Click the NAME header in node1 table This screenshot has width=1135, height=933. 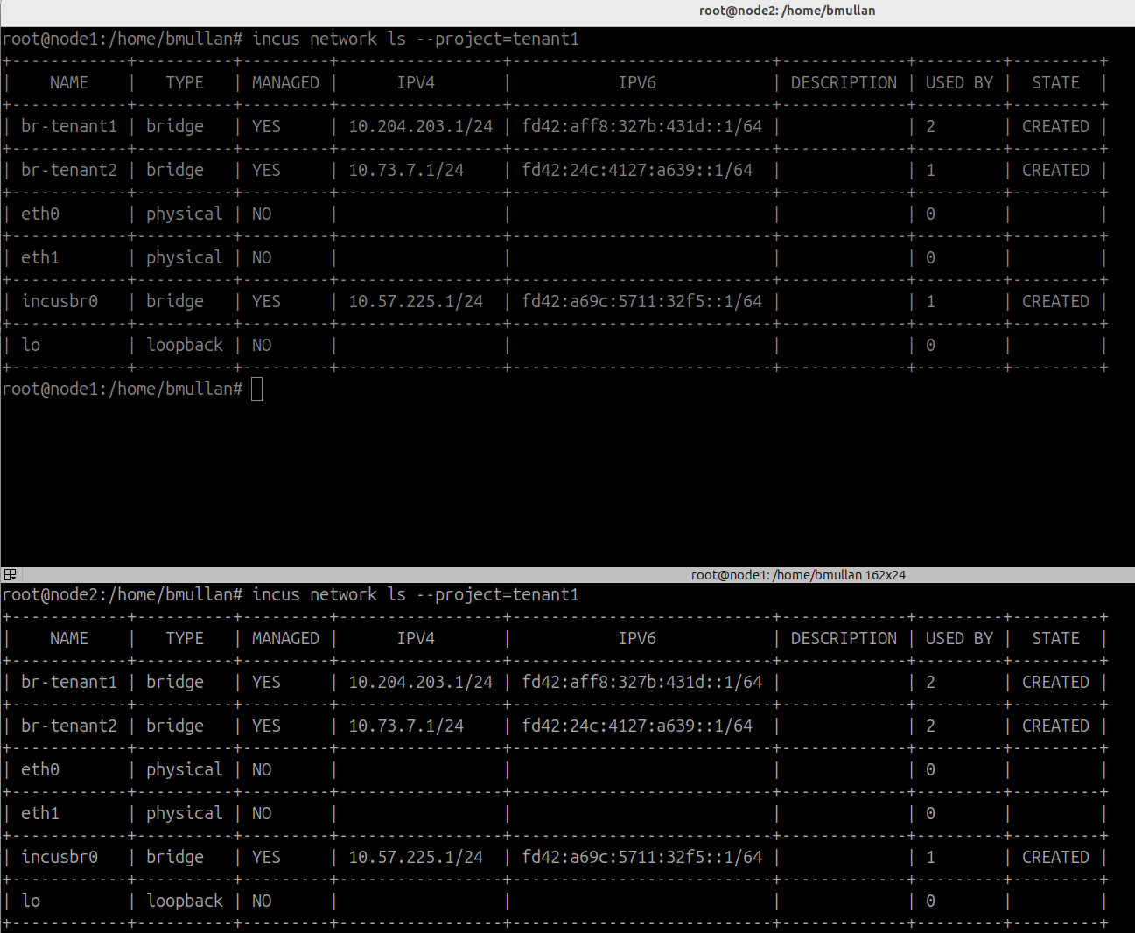click(x=69, y=82)
